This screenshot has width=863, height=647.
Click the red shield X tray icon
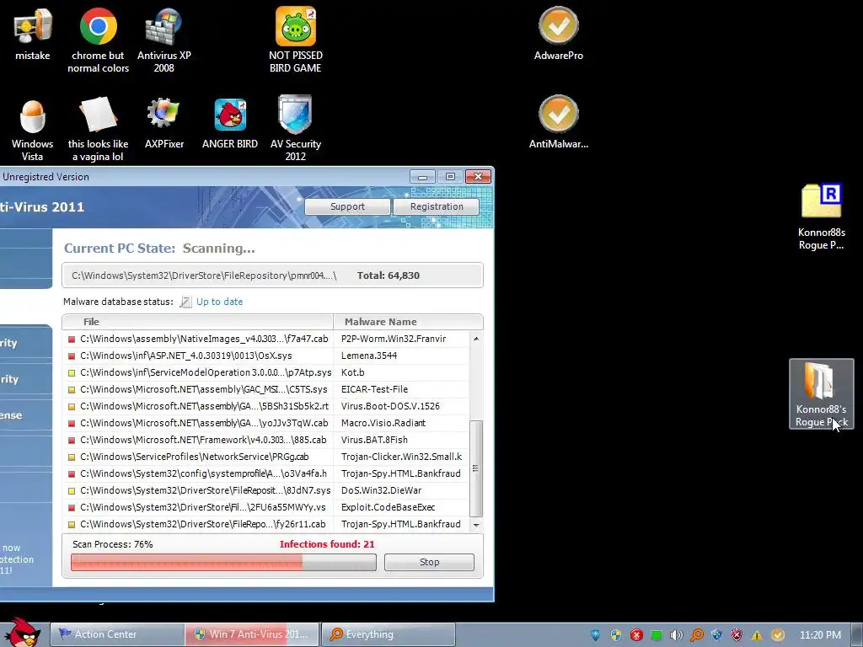pyautogui.click(x=737, y=635)
